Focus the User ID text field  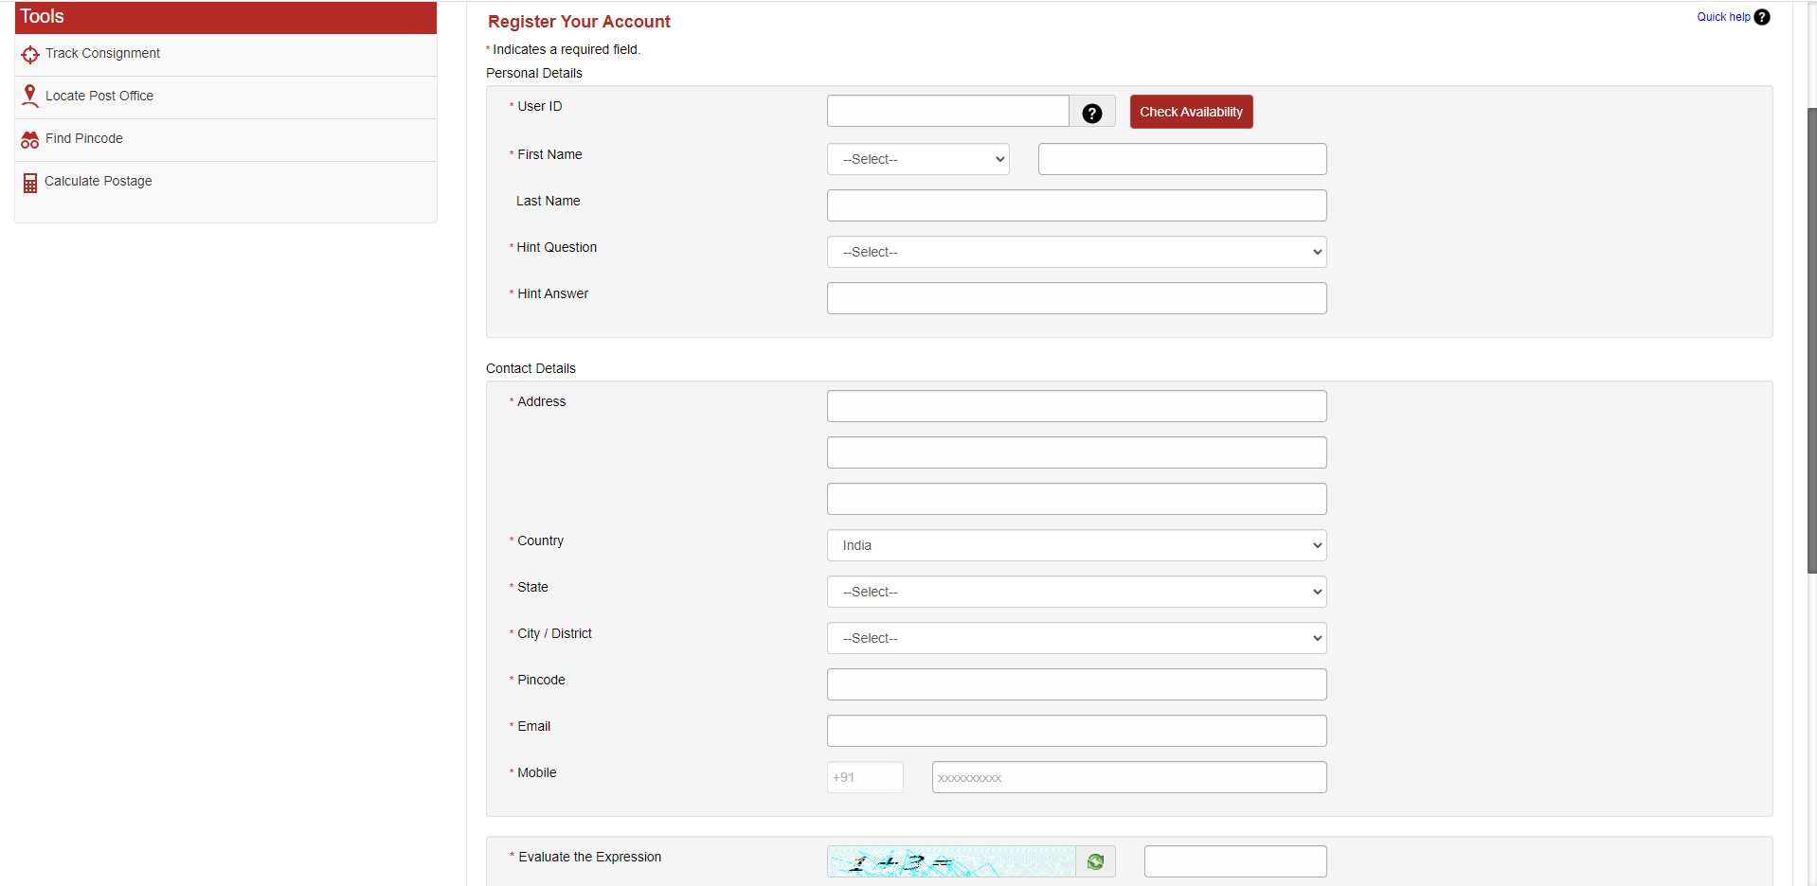(x=947, y=111)
